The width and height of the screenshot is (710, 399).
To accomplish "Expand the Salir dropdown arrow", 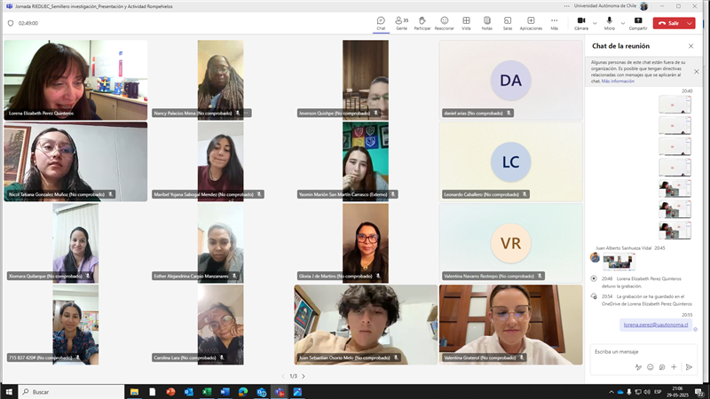I will point(690,23).
